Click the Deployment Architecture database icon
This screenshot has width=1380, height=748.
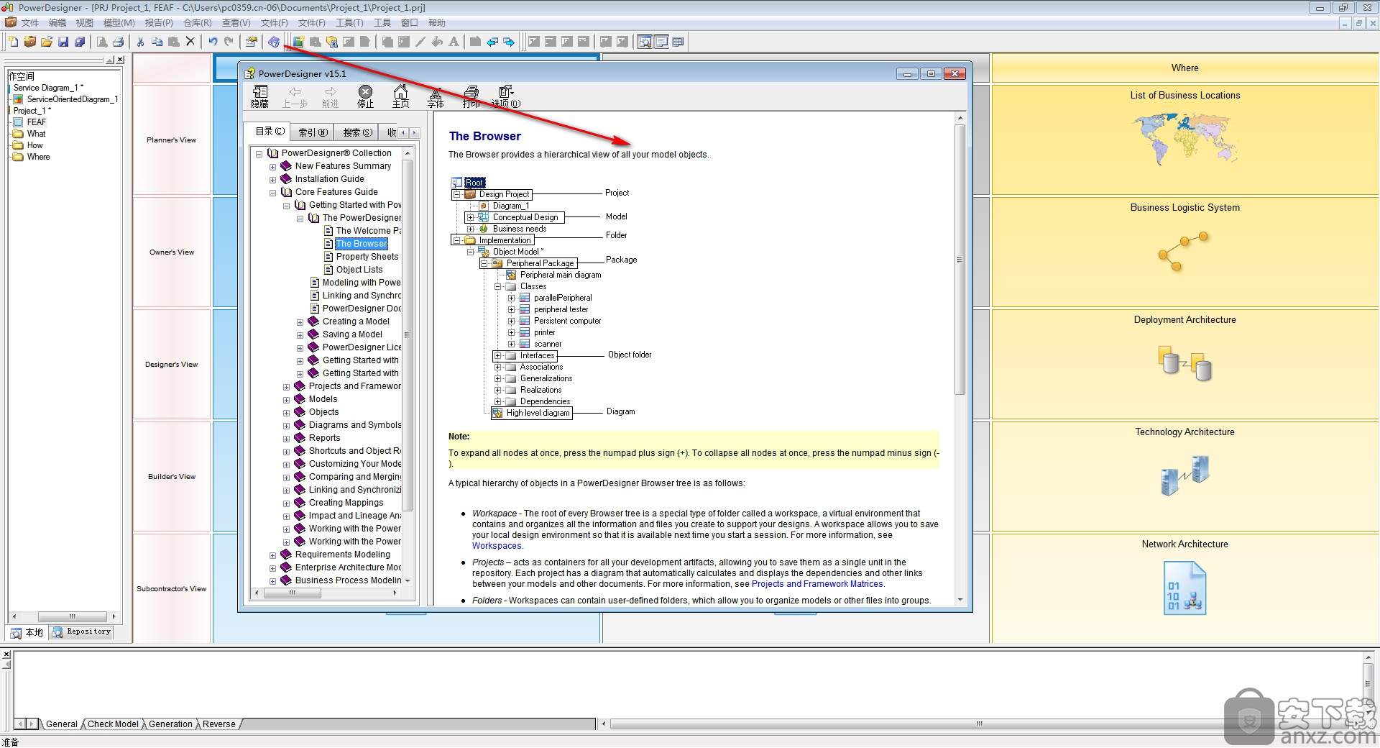click(1184, 362)
